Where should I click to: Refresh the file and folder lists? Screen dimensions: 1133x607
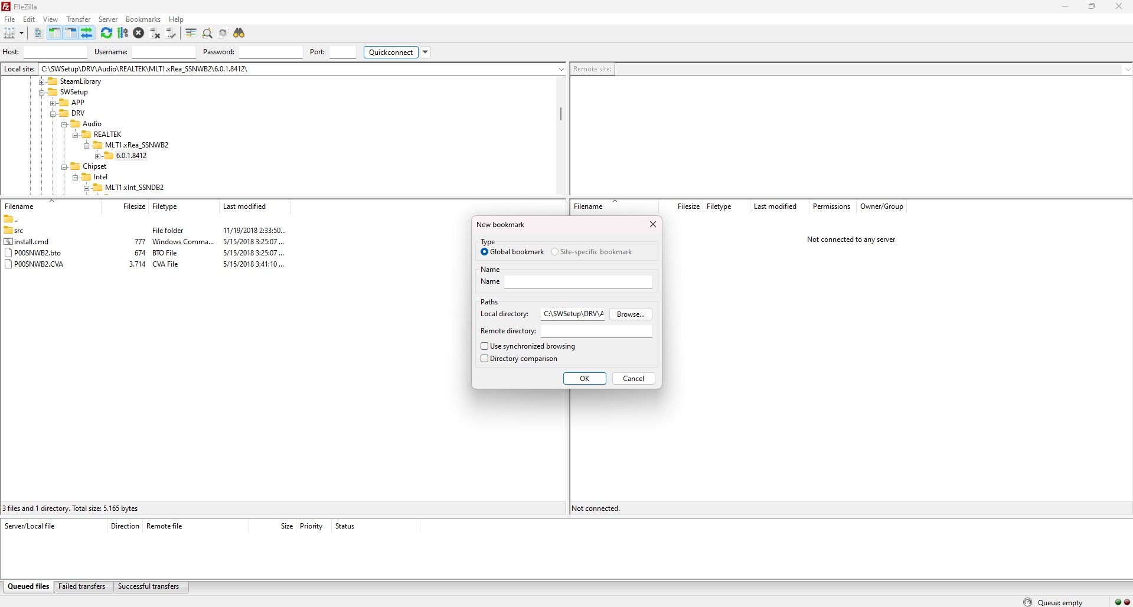pyautogui.click(x=106, y=33)
